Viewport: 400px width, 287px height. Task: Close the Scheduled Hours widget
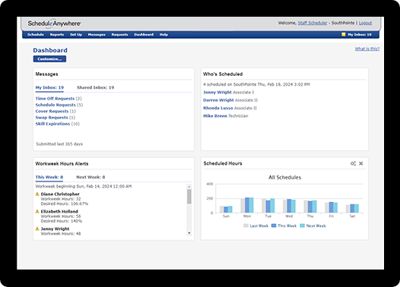coord(361,163)
